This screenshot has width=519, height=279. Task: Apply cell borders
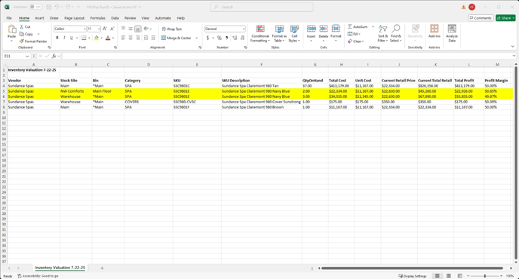tap(84, 38)
